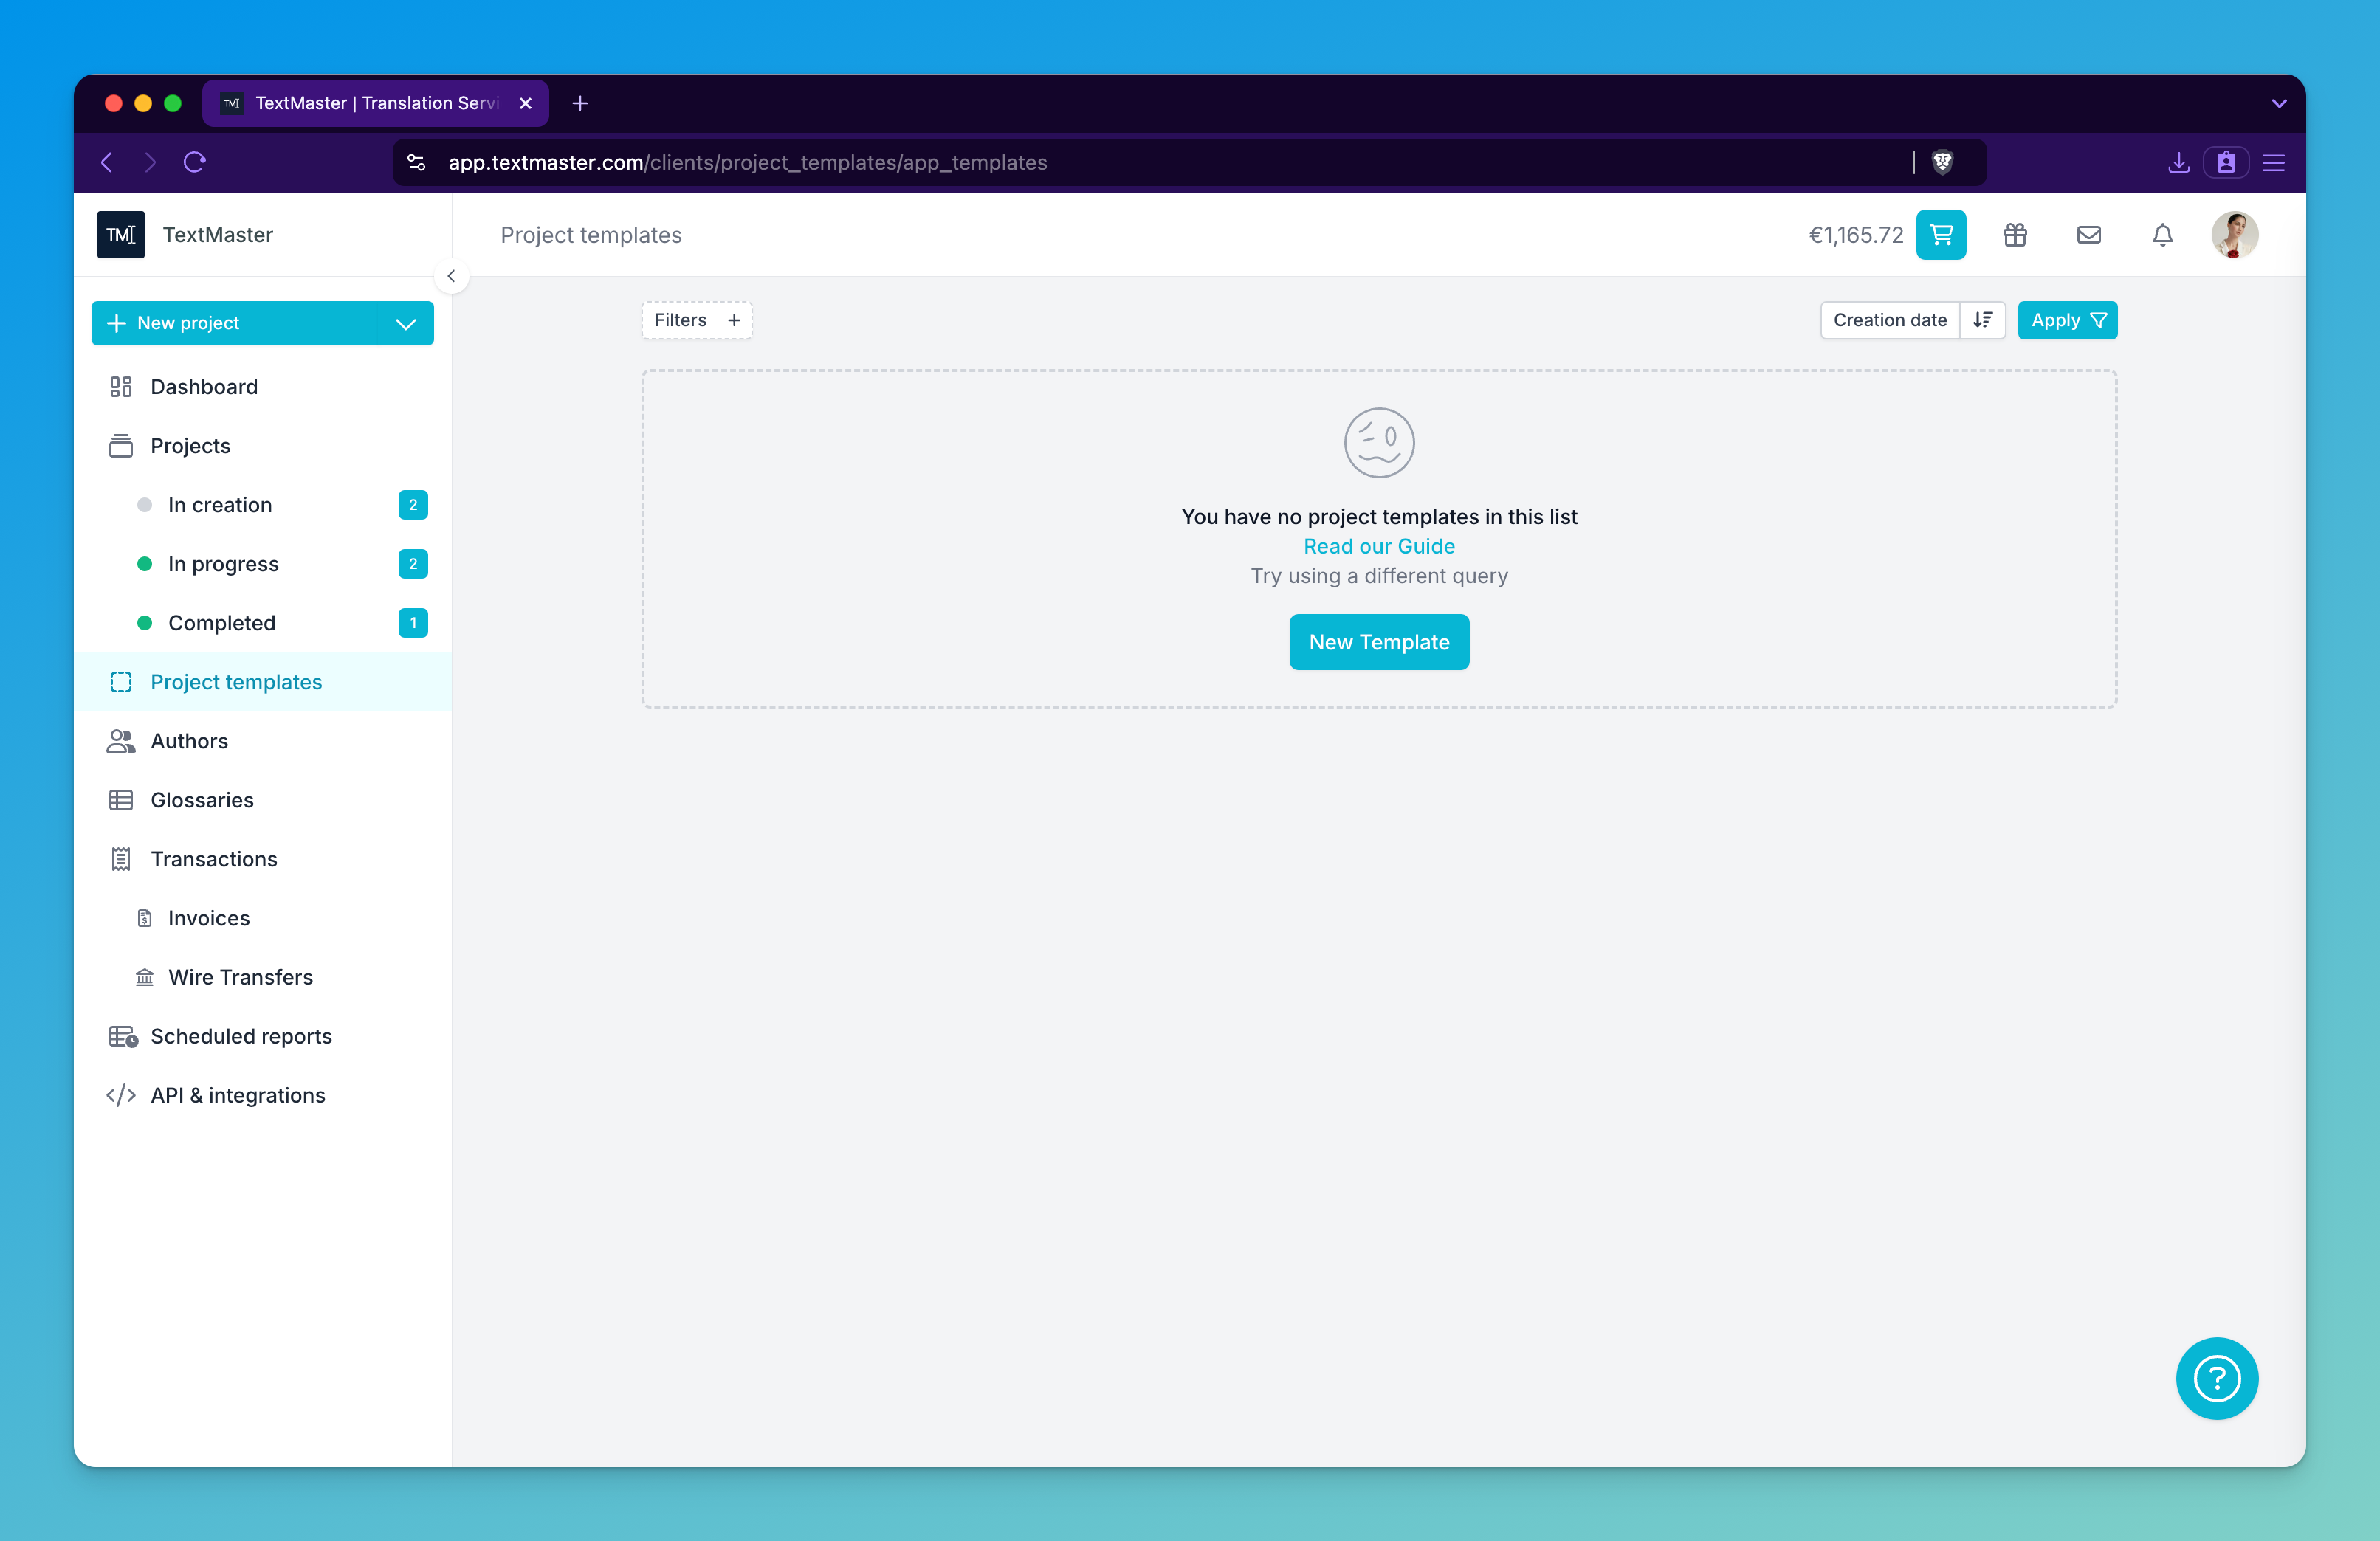Open browser downloads icon

click(2178, 162)
